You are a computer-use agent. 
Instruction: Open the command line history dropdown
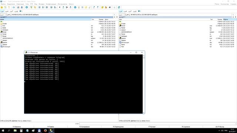click(x=236, y=124)
